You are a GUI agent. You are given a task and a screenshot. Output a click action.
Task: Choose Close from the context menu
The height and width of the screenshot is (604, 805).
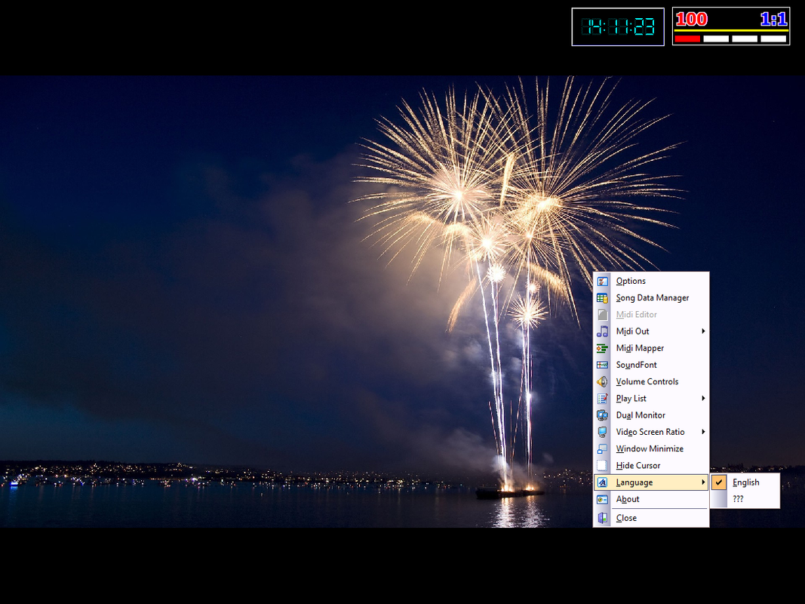pos(651,518)
